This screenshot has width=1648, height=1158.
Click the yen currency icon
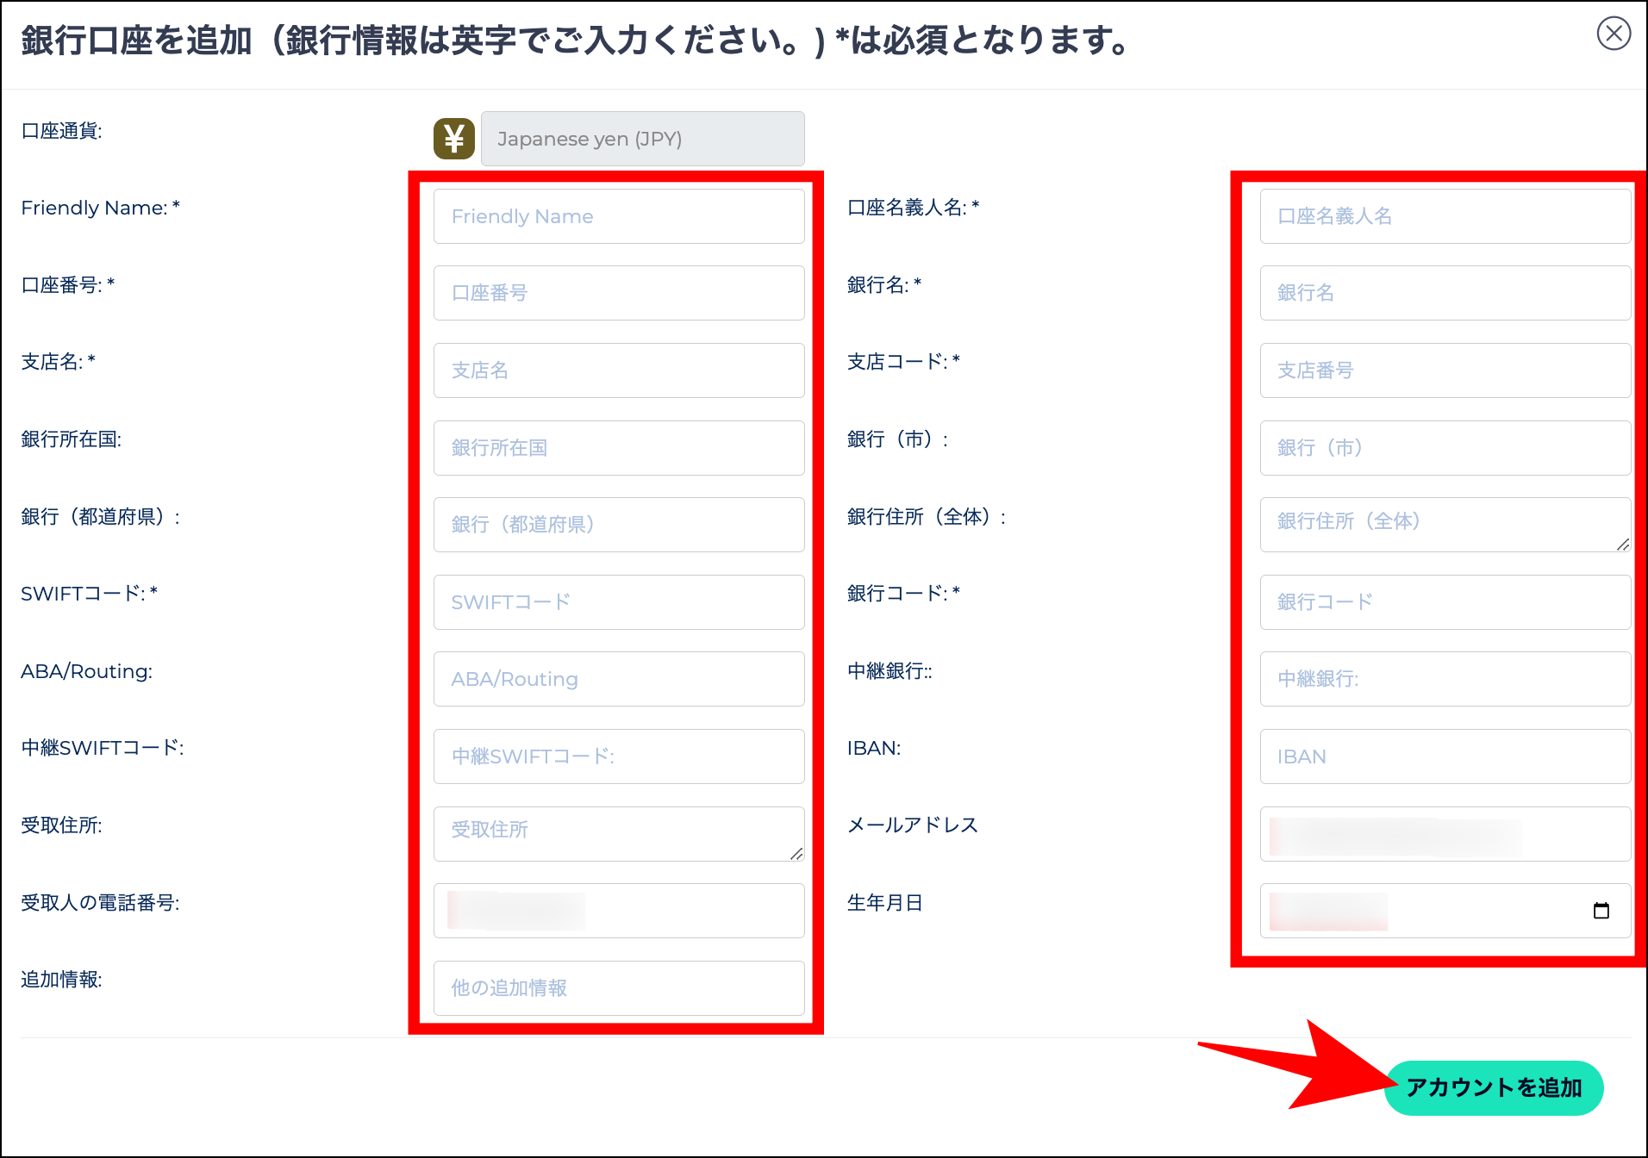click(x=454, y=138)
